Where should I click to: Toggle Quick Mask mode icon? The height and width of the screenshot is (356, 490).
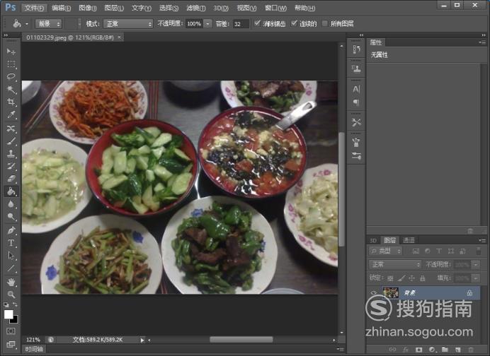coord(11,331)
